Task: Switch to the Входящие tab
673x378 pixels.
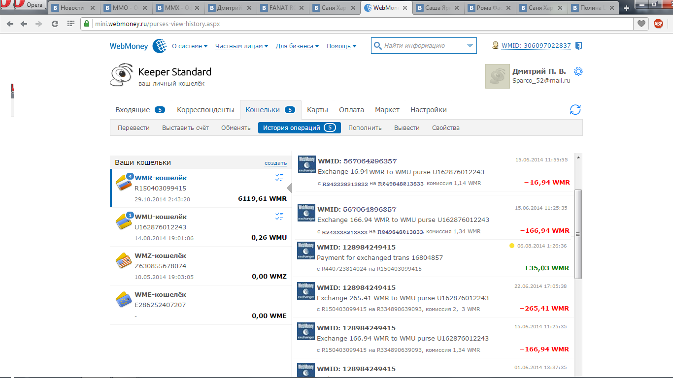Action: (x=140, y=110)
